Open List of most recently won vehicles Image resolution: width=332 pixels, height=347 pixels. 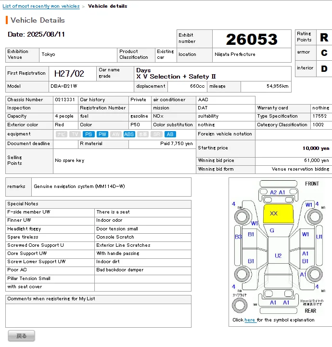[x=41, y=6]
